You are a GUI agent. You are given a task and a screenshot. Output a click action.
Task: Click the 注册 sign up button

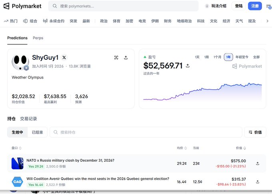point(255,6)
